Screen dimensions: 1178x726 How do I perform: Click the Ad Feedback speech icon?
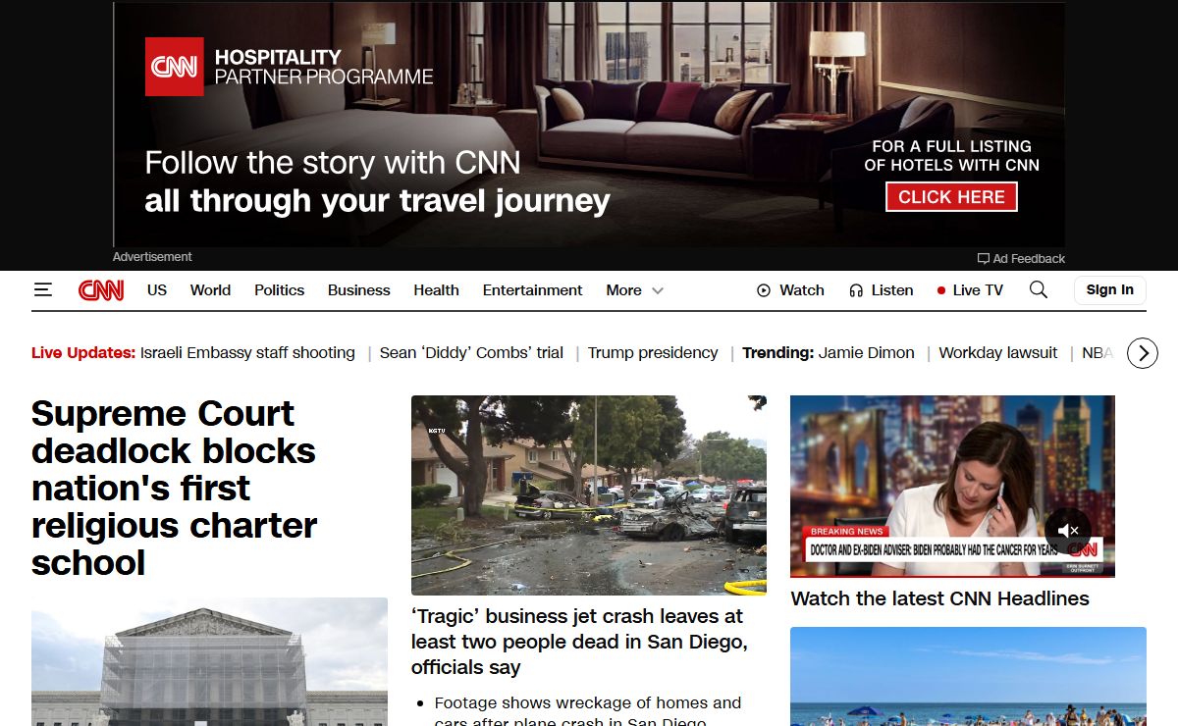click(983, 259)
